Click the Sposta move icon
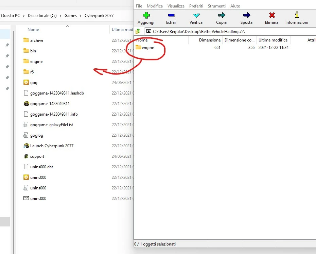This screenshot has width=316, height=254. click(247, 15)
